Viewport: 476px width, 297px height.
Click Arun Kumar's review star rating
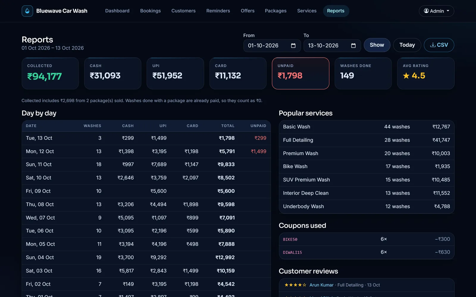click(295, 285)
